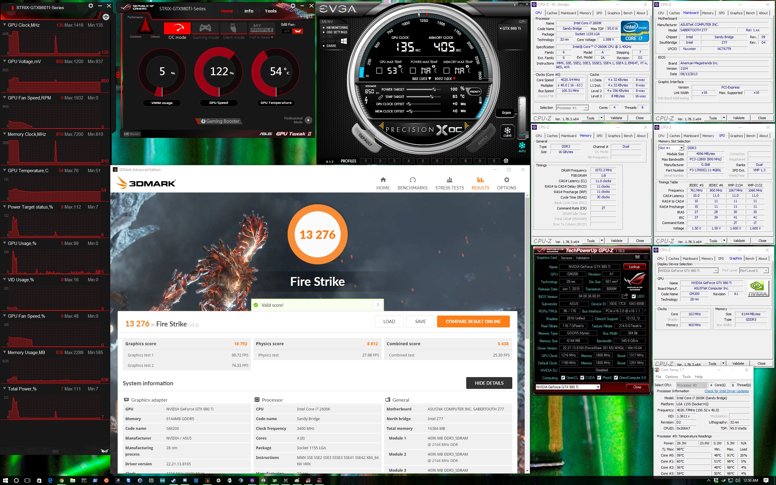This screenshot has height=485, width=776.
Task: Open Microsoft Edge from taskbar
Action: pos(50,480)
